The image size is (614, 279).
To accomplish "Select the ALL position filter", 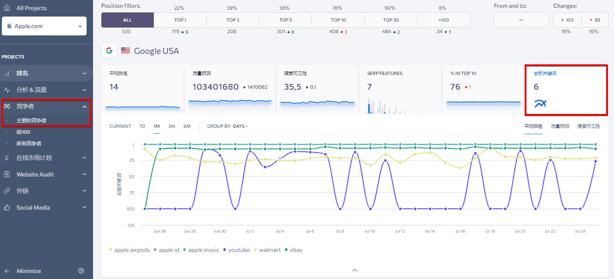I will [x=128, y=20].
